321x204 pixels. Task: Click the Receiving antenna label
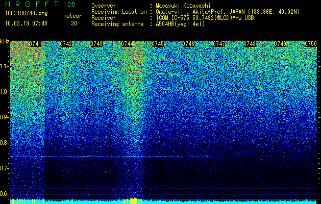click(117, 24)
